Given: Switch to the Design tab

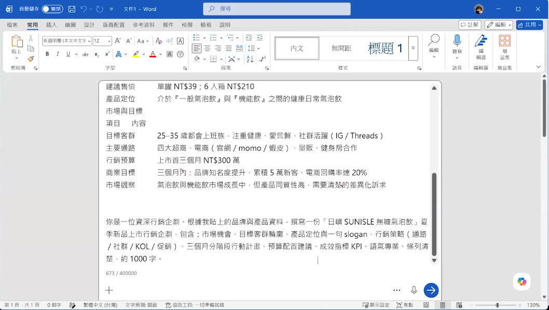Looking at the screenshot, I should tap(89, 25).
